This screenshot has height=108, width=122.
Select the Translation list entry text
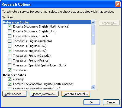point(20,70)
